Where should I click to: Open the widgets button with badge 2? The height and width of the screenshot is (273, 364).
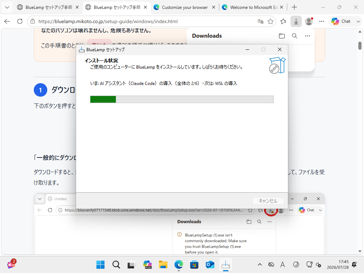click(x=11, y=264)
